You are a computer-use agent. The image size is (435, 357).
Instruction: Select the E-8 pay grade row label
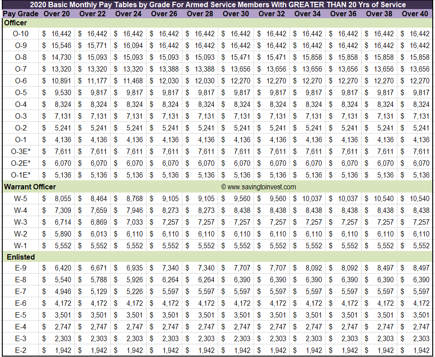coord(20,280)
